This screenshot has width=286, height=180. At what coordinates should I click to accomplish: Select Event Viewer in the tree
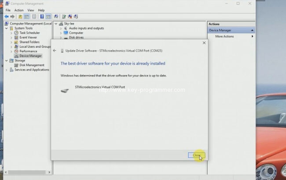28,37
